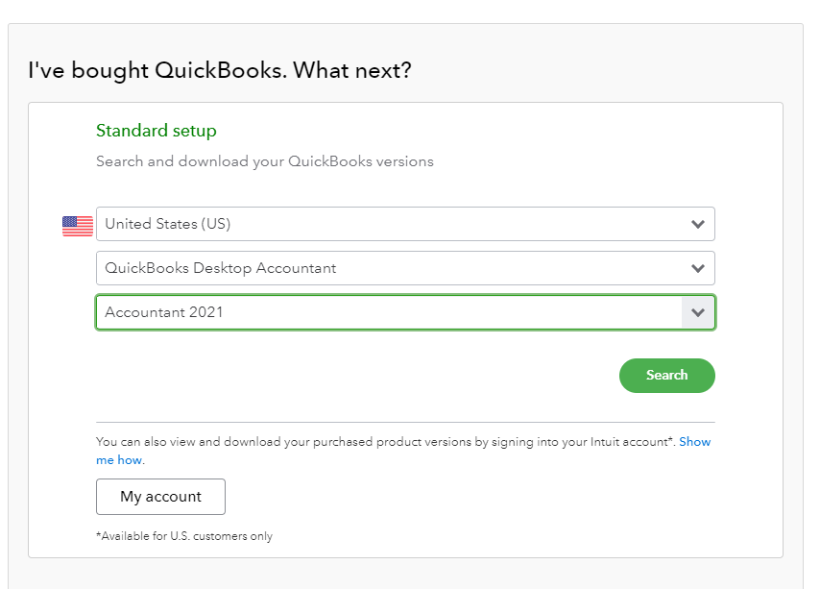Click the chevron arrow on product selector

point(698,268)
